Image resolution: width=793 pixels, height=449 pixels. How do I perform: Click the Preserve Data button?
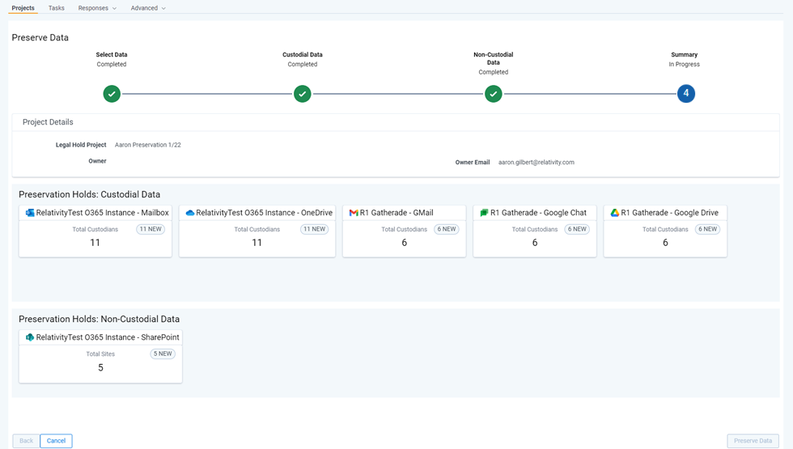click(753, 441)
